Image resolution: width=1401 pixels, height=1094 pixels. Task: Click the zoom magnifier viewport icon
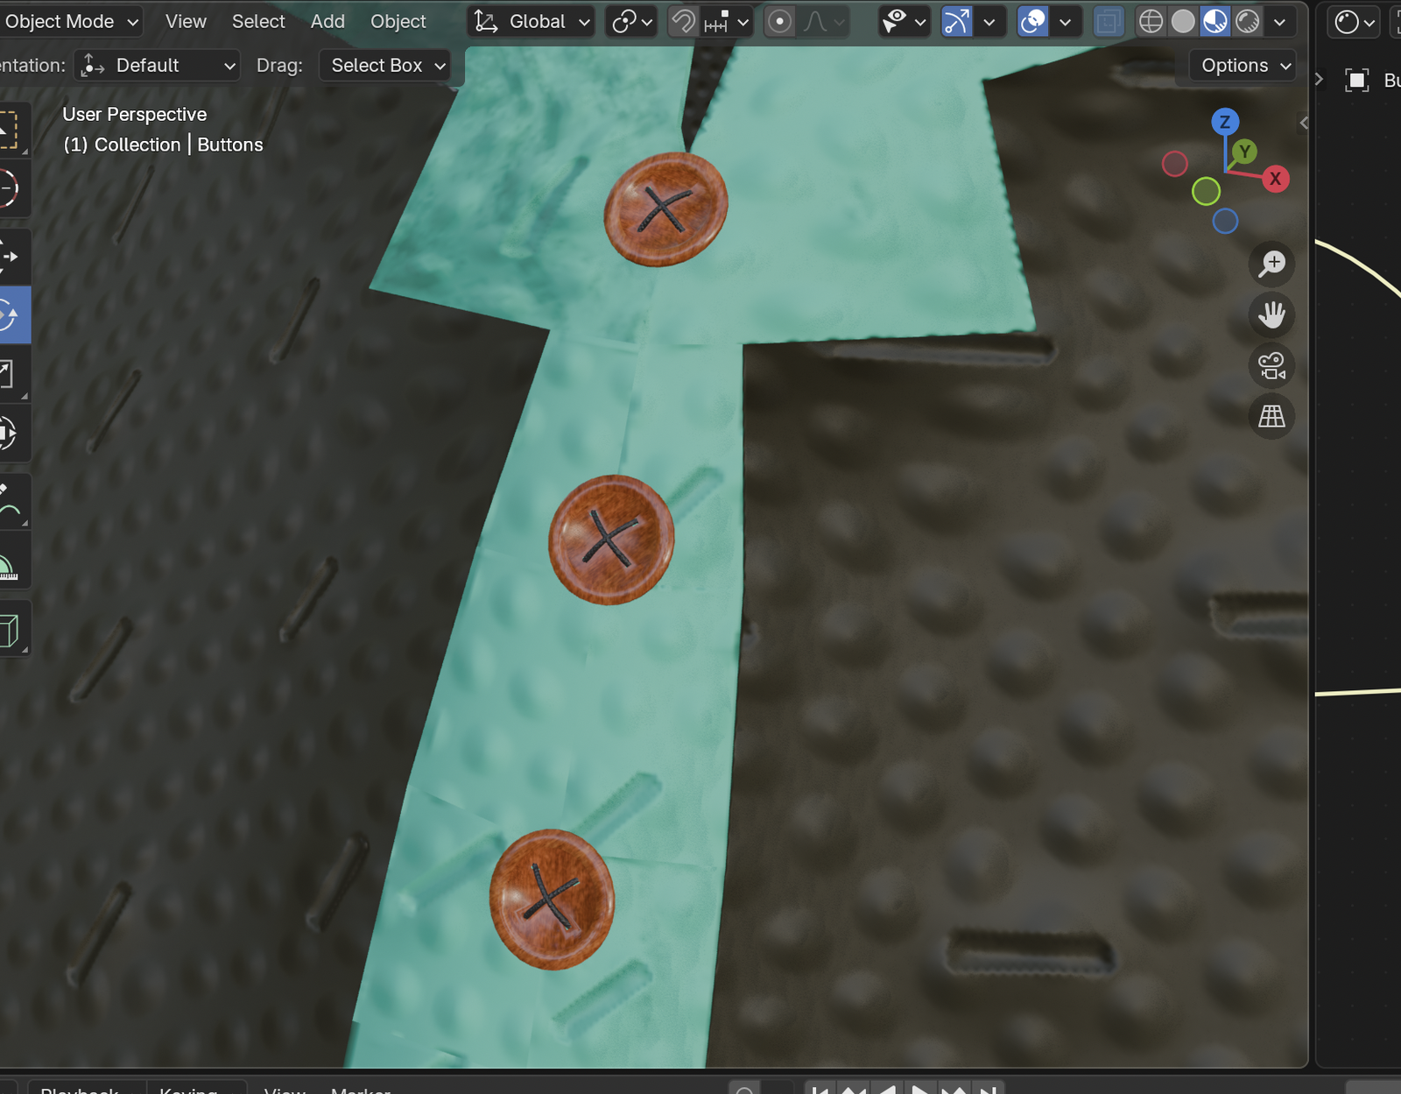(x=1271, y=264)
